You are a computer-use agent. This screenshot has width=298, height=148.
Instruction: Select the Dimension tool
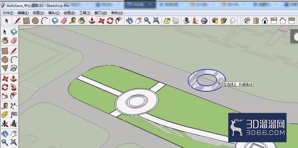[14, 106]
